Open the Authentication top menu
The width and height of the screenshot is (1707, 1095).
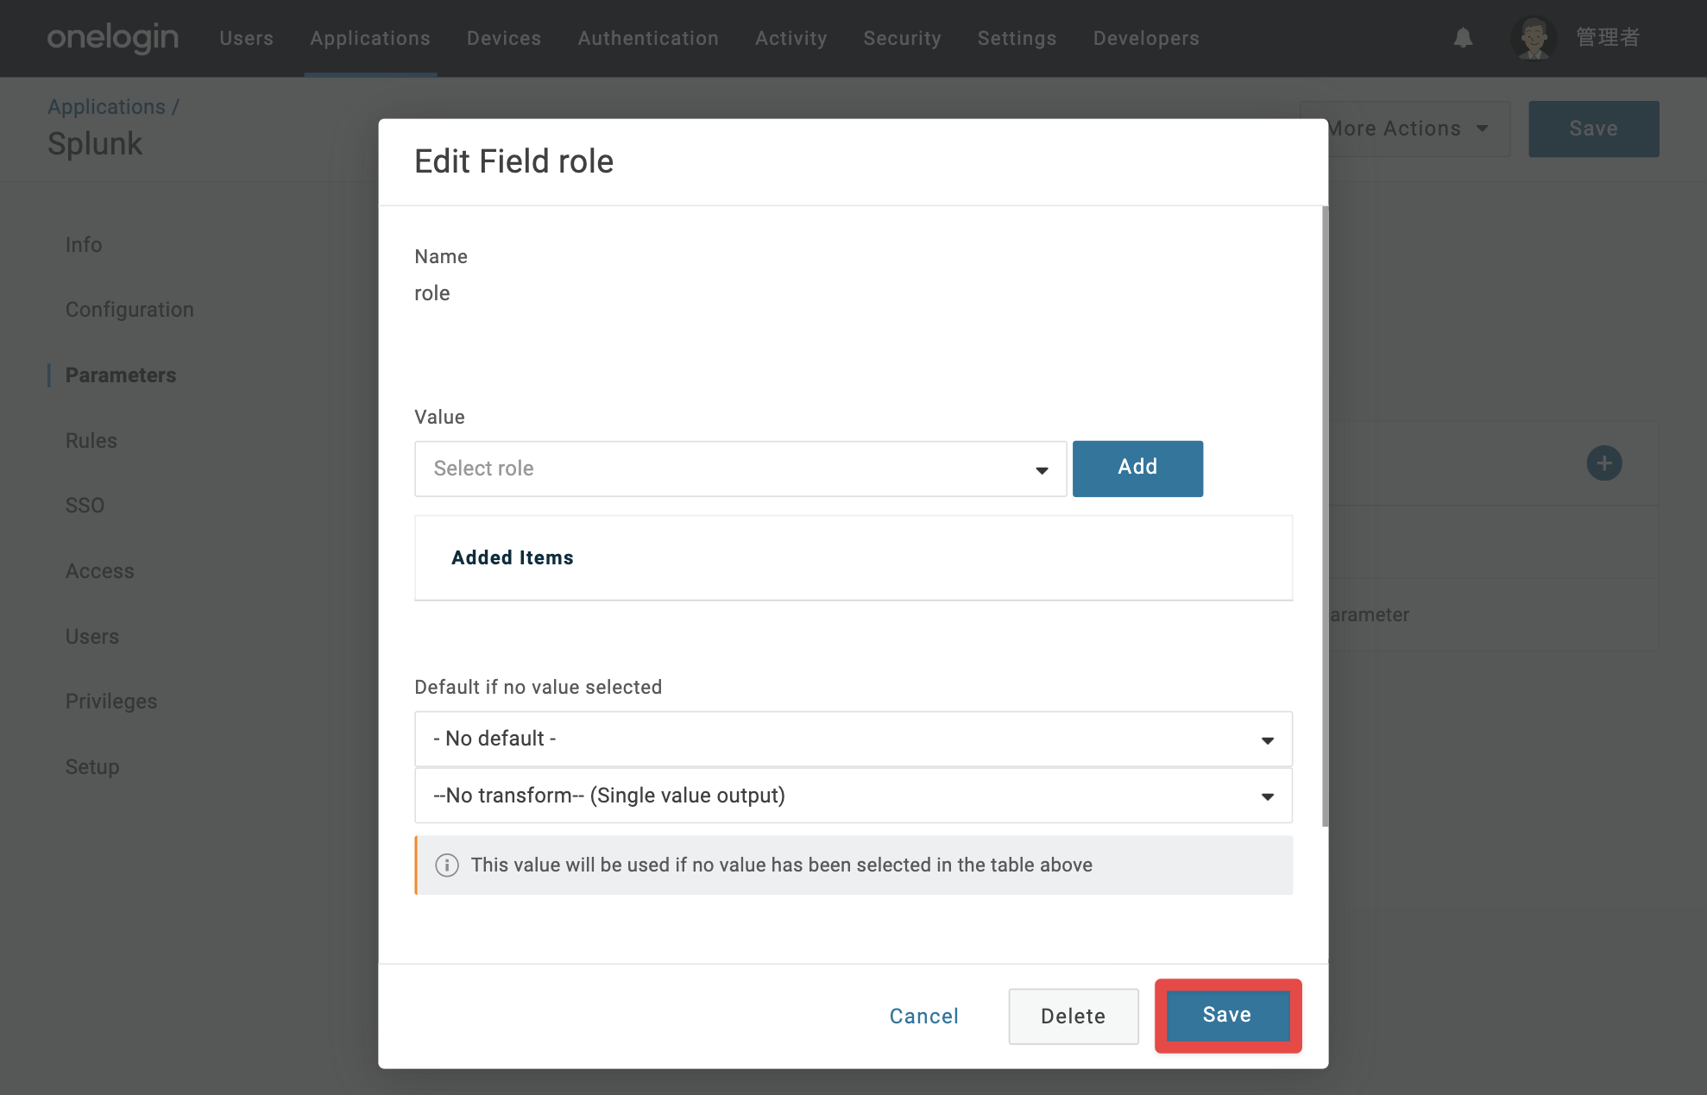pos(648,38)
